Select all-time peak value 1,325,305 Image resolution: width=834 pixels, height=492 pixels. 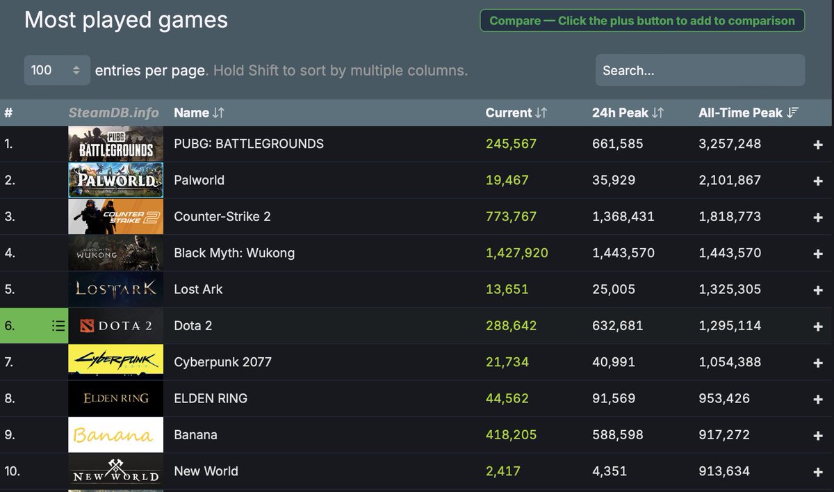(x=730, y=289)
